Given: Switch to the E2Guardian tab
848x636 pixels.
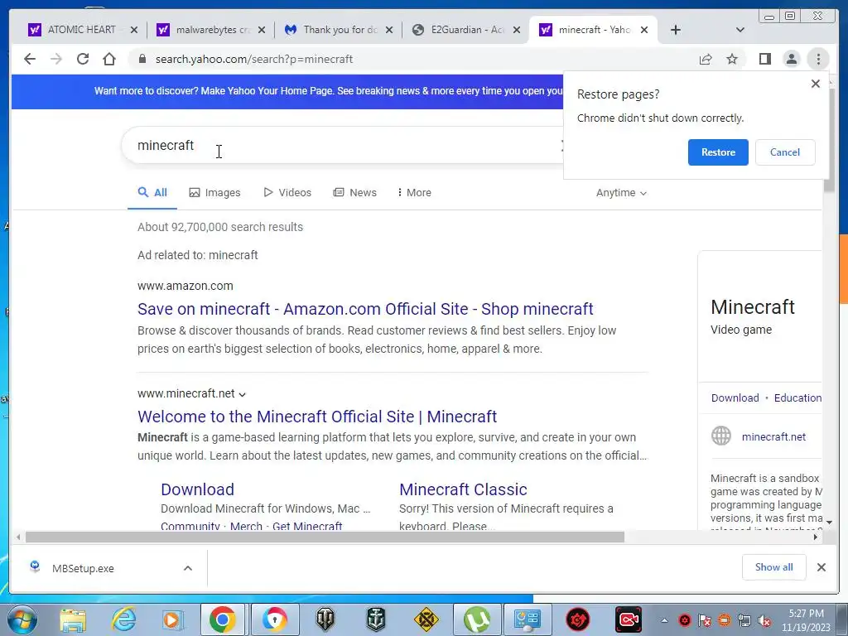Looking at the screenshot, I should pyautogui.click(x=466, y=30).
